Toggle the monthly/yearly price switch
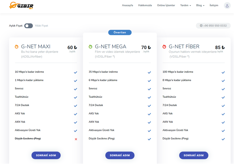Viewport: 234px width, 164px height. pyautogui.click(x=29, y=26)
